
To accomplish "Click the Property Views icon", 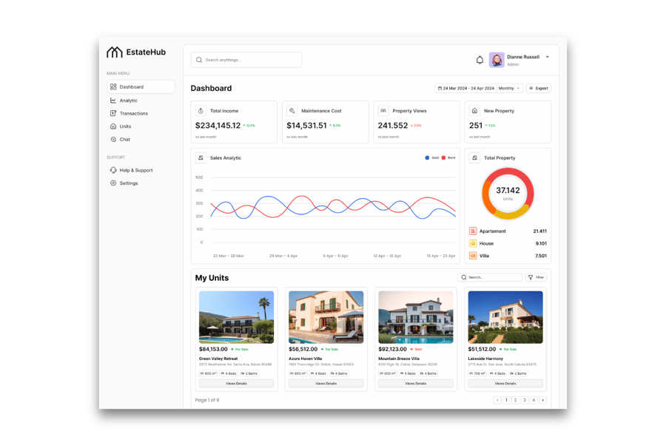I will pos(383,111).
